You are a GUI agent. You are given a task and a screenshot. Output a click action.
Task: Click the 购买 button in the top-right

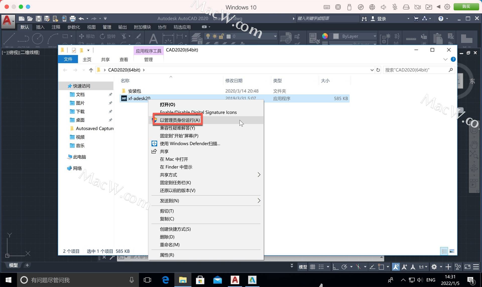pos(466,7)
